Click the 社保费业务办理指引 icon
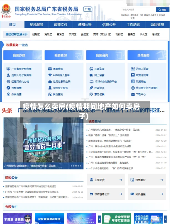 coord(133,88)
